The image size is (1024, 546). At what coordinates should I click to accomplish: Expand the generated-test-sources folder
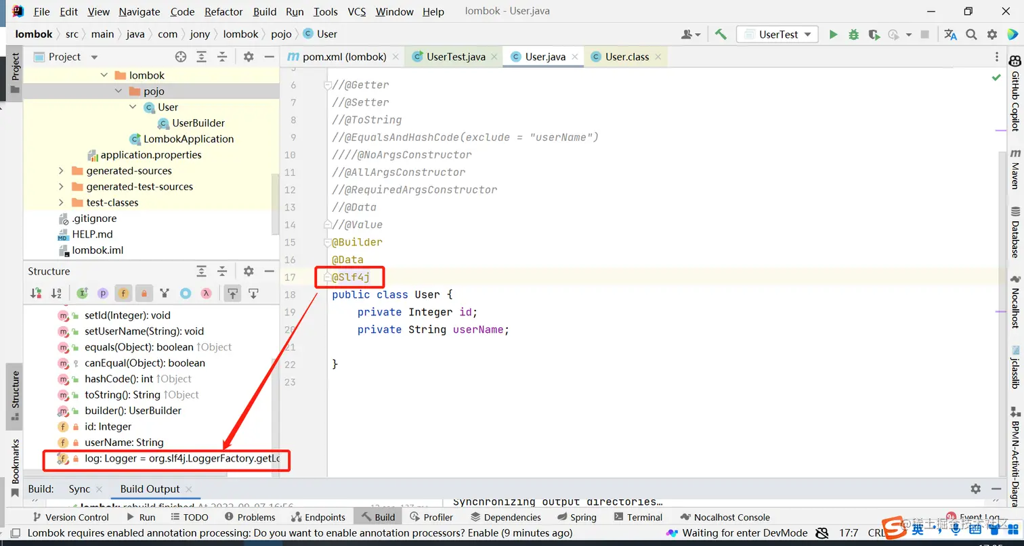(61, 187)
